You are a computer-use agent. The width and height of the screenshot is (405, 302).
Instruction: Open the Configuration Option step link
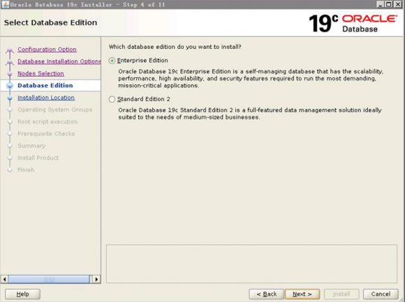tap(47, 50)
